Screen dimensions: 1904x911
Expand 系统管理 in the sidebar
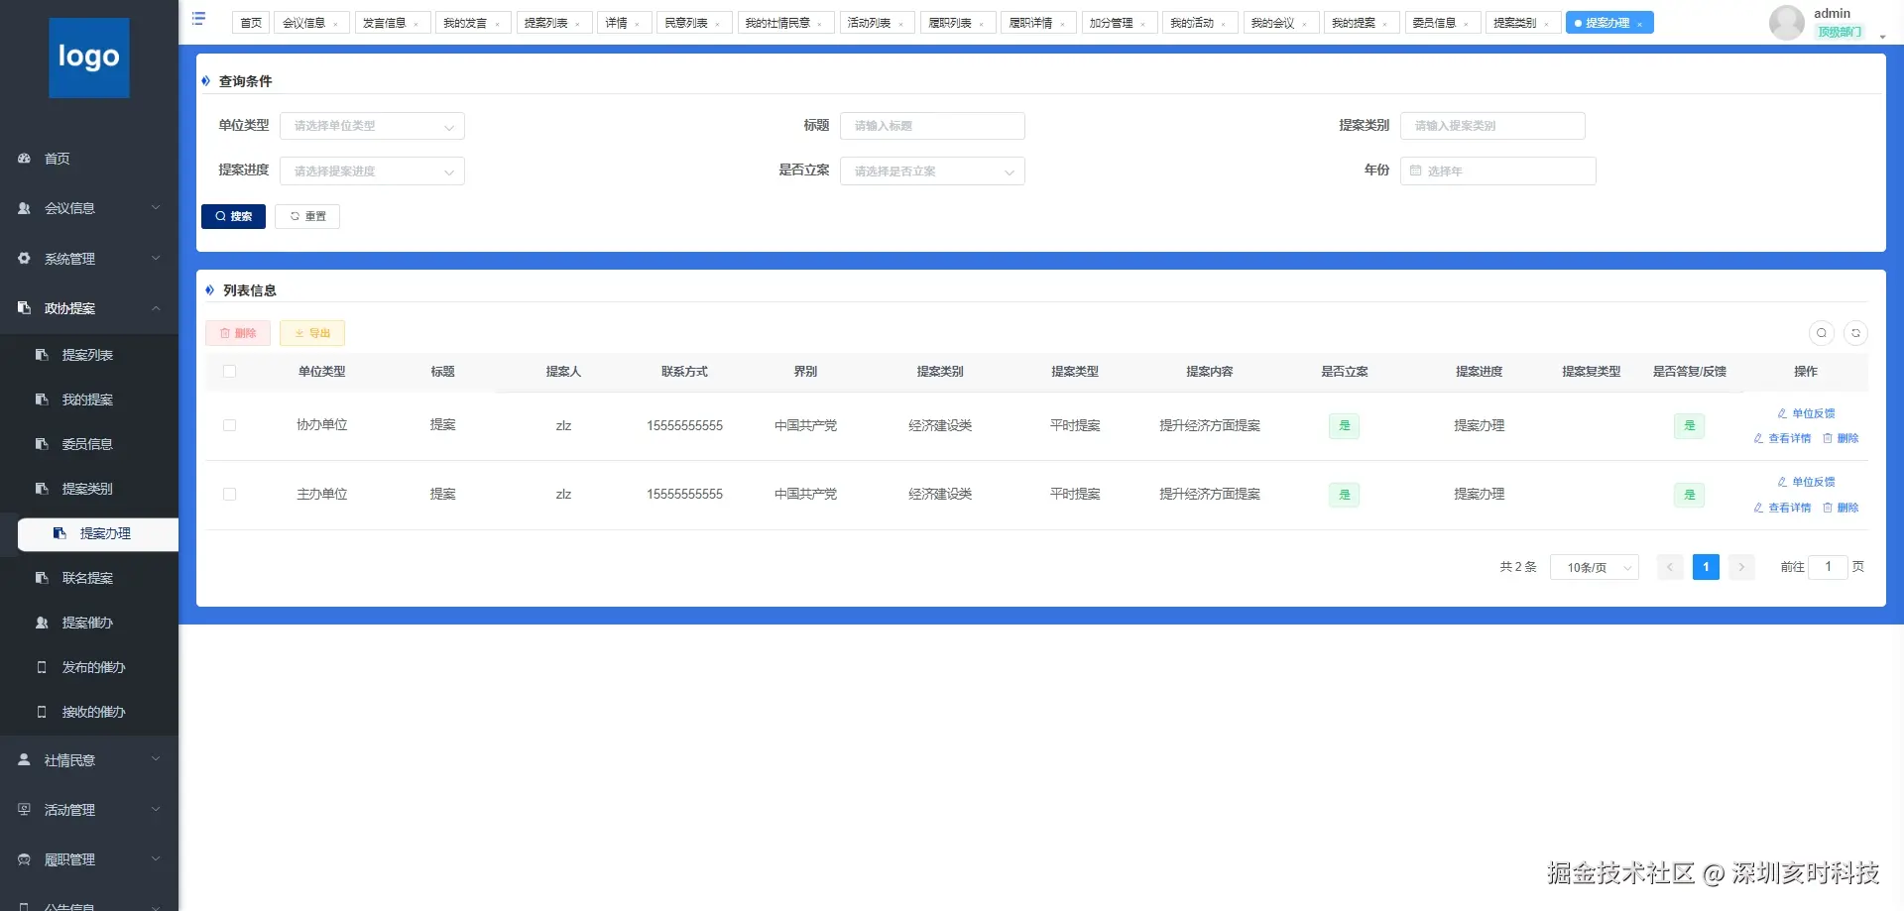pyautogui.click(x=89, y=259)
